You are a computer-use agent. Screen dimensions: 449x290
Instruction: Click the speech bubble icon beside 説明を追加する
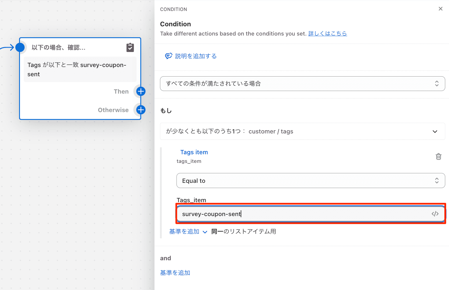pos(169,56)
